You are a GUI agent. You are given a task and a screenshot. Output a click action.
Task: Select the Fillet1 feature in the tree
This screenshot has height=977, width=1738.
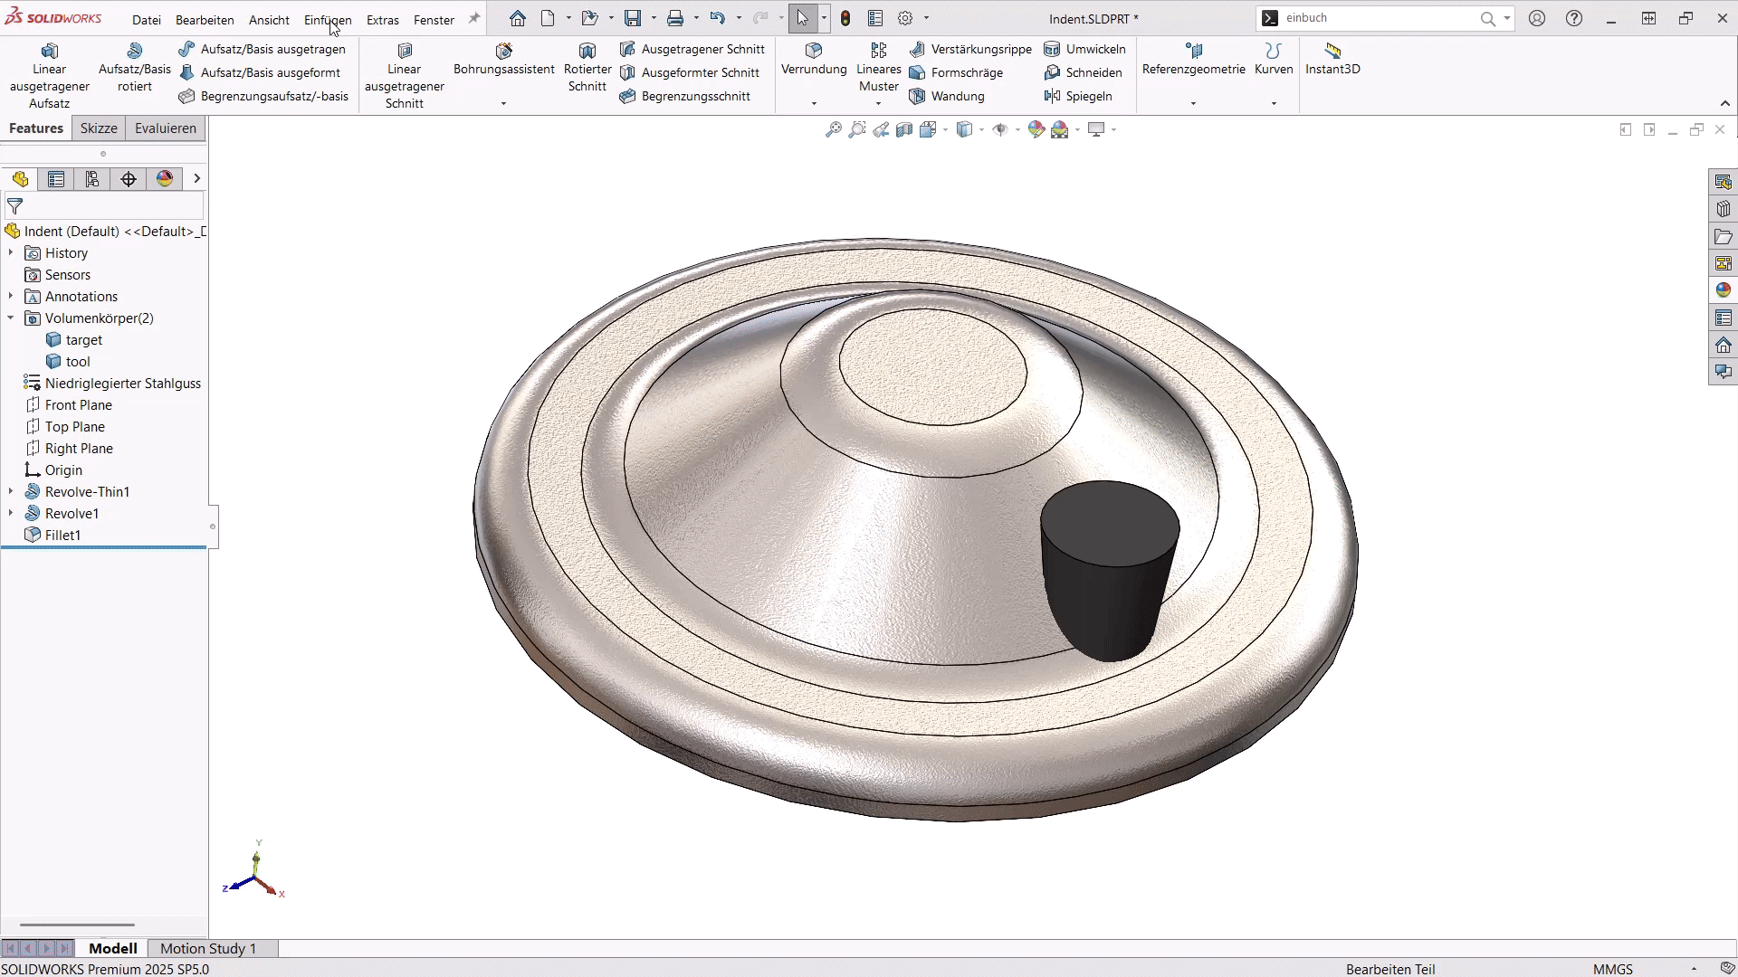62,535
